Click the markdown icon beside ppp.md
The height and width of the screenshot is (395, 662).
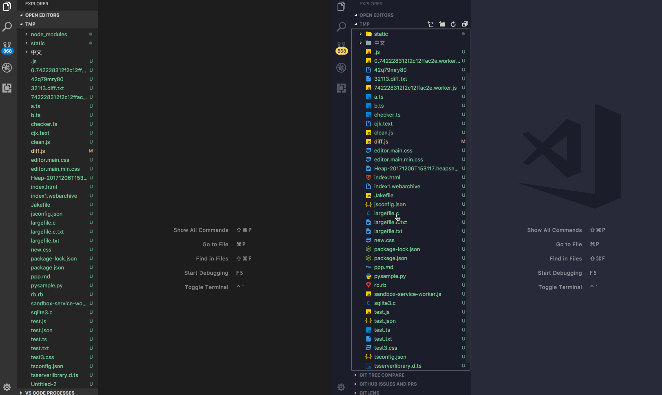pos(369,267)
